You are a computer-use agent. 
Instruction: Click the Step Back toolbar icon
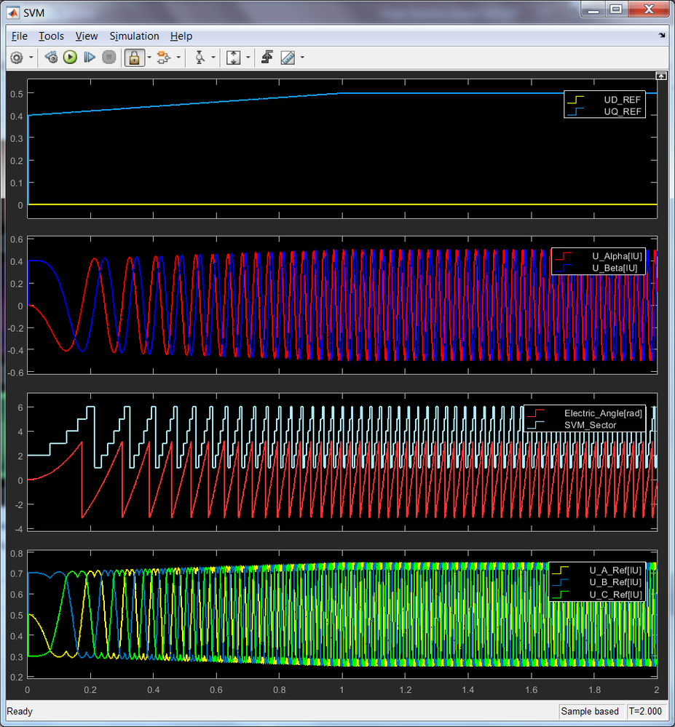point(51,57)
